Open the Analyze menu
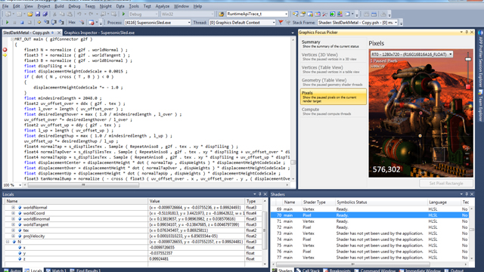 pyautogui.click(x=162, y=6)
